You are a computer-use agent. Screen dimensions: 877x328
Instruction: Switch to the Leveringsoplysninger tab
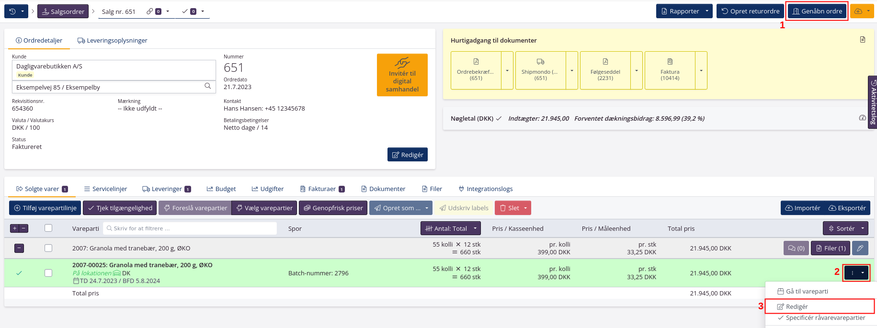click(113, 41)
